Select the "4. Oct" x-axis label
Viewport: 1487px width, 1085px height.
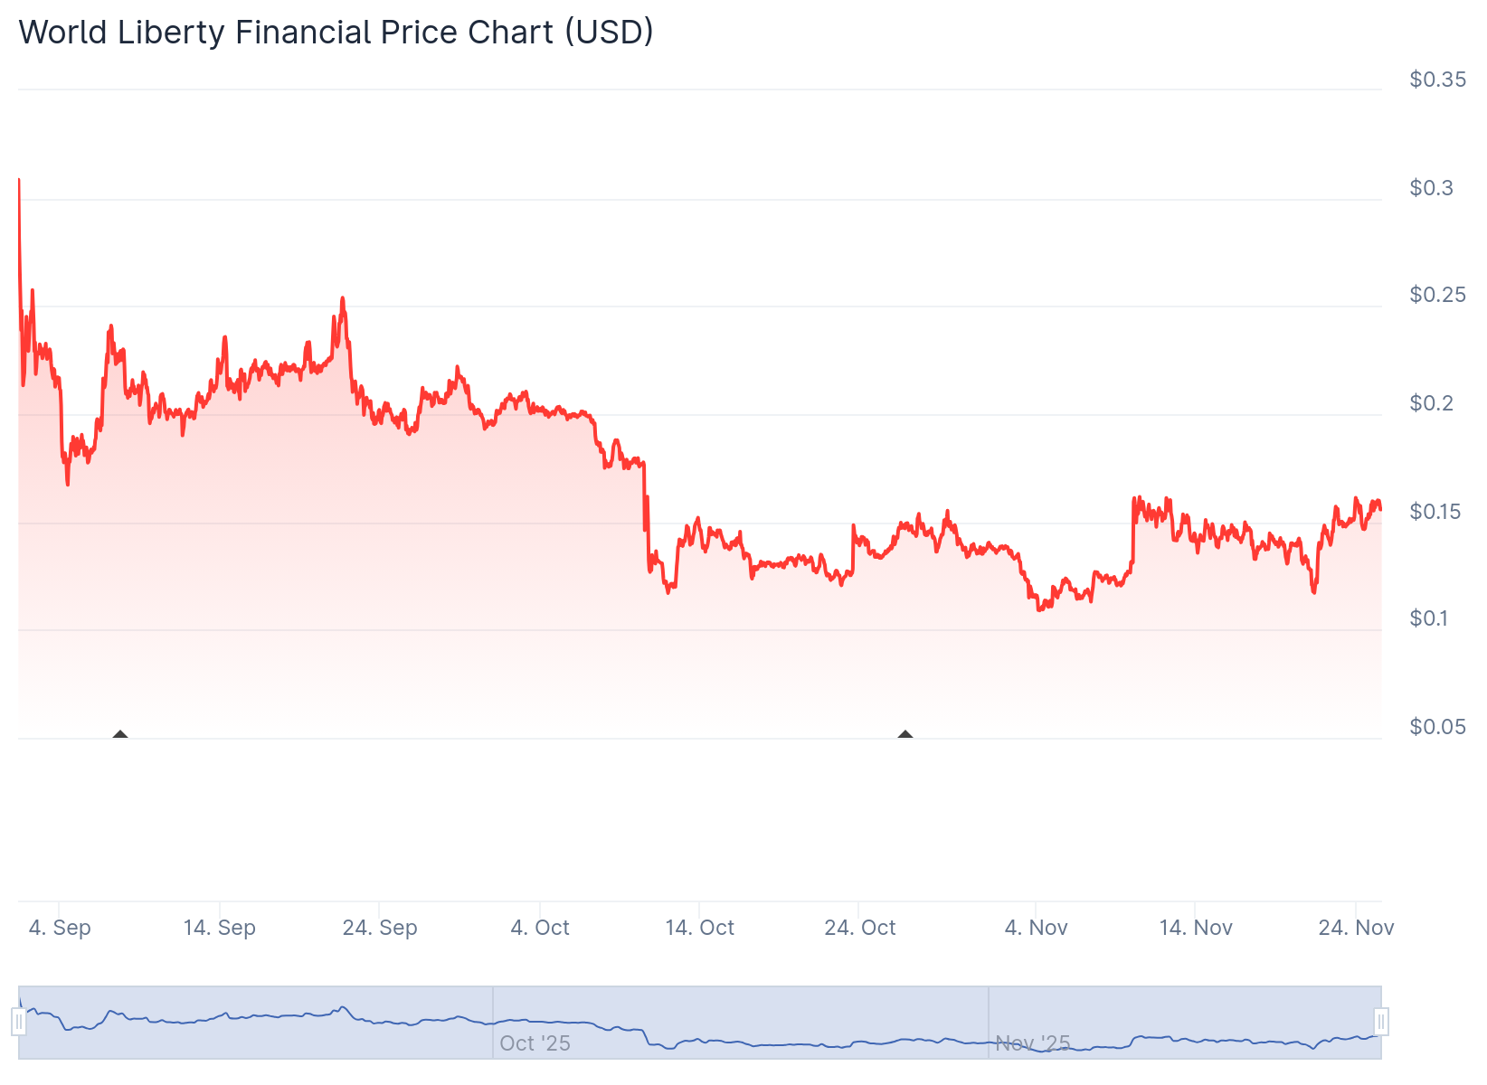click(540, 928)
